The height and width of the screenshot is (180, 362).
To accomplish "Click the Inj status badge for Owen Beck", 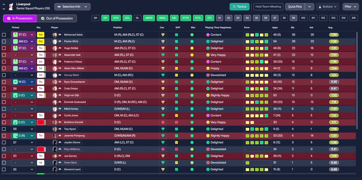I will 41,163.
